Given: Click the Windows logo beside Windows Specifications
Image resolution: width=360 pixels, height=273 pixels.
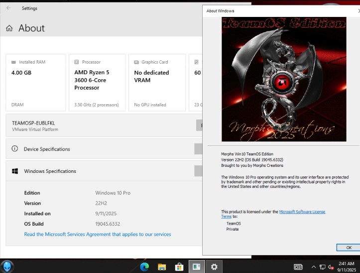Looking at the screenshot, I should click(x=15, y=171).
